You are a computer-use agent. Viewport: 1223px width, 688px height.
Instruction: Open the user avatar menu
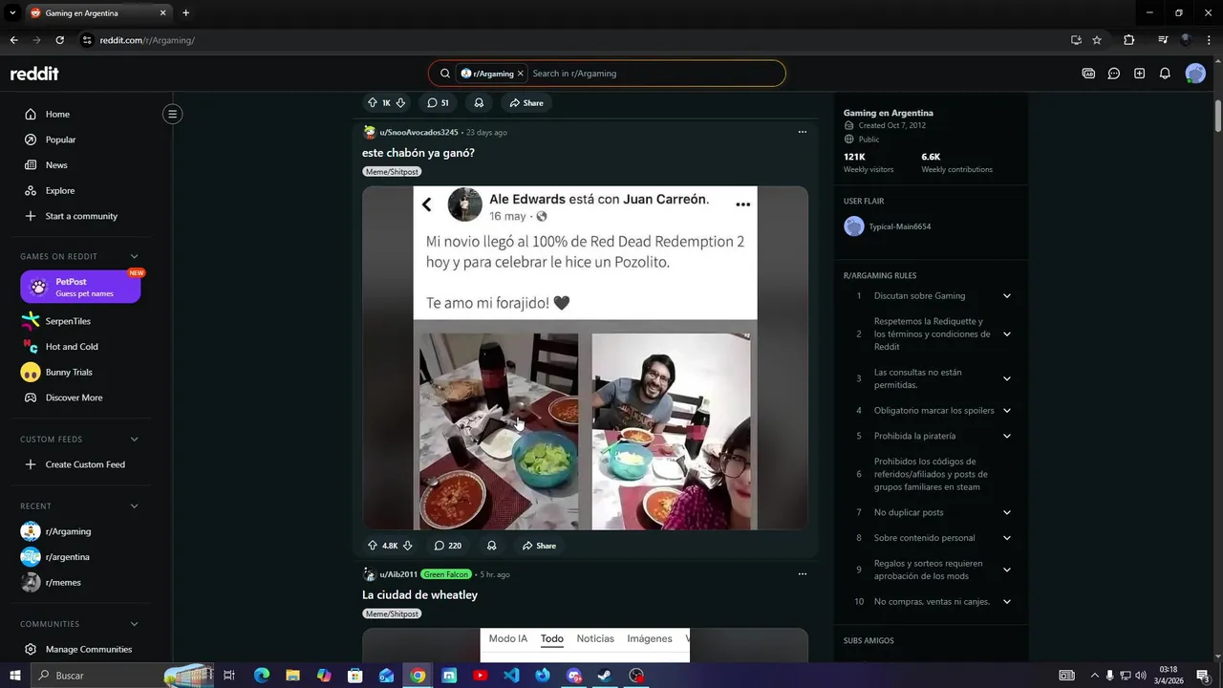[x=1195, y=74]
